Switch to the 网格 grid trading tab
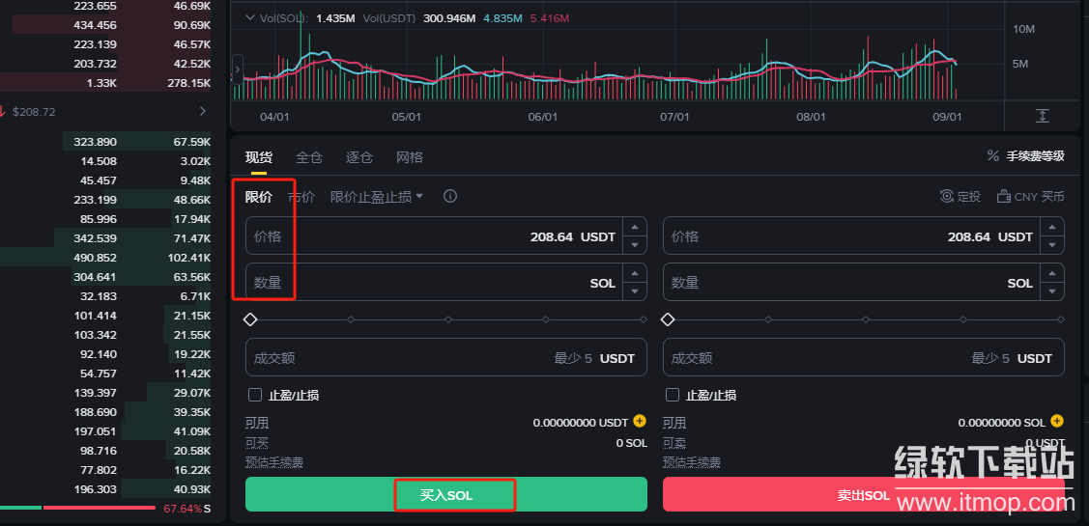 pos(410,157)
